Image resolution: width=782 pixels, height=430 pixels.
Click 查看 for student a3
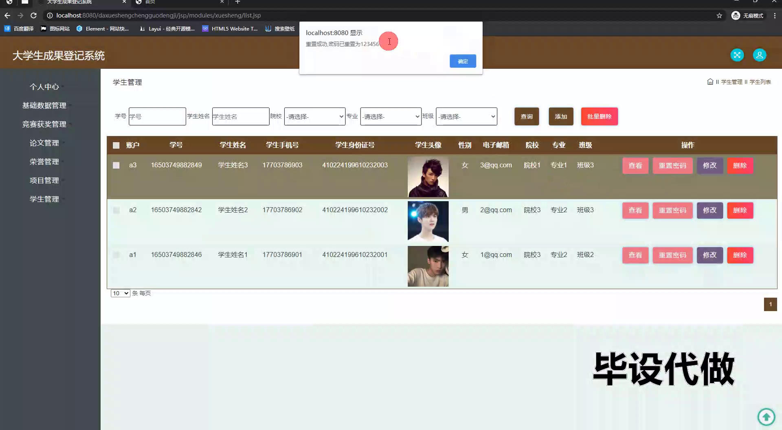[635, 166]
